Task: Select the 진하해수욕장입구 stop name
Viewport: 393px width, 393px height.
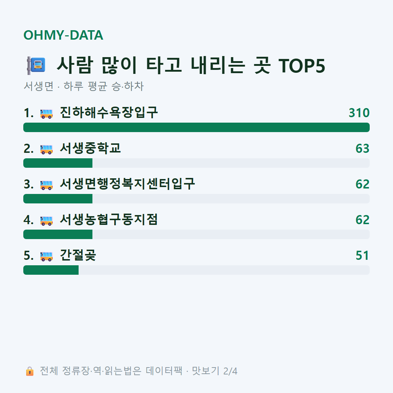Action: (109, 112)
